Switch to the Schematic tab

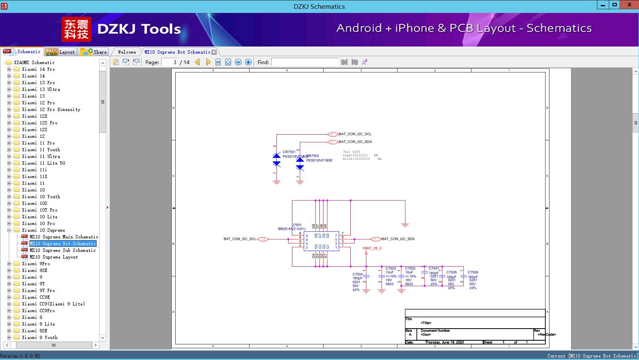[22, 52]
